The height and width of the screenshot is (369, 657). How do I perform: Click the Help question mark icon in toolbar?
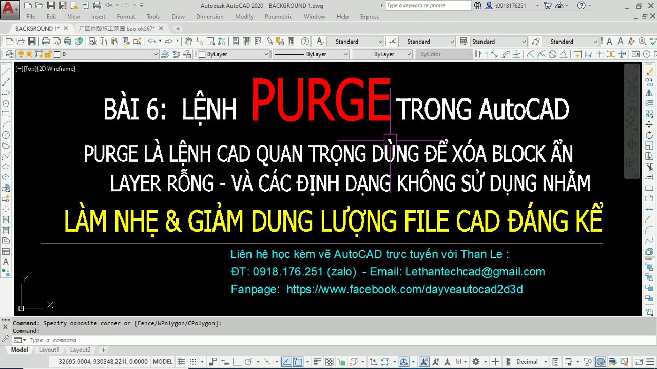tap(305, 42)
